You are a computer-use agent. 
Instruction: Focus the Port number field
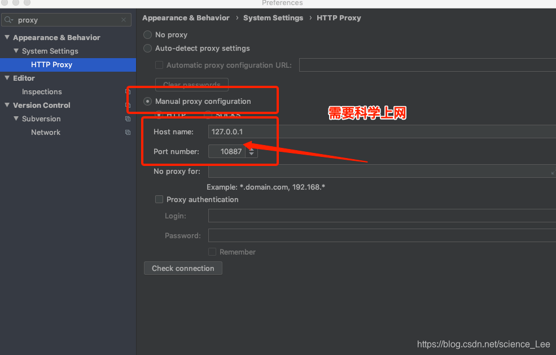click(226, 151)
